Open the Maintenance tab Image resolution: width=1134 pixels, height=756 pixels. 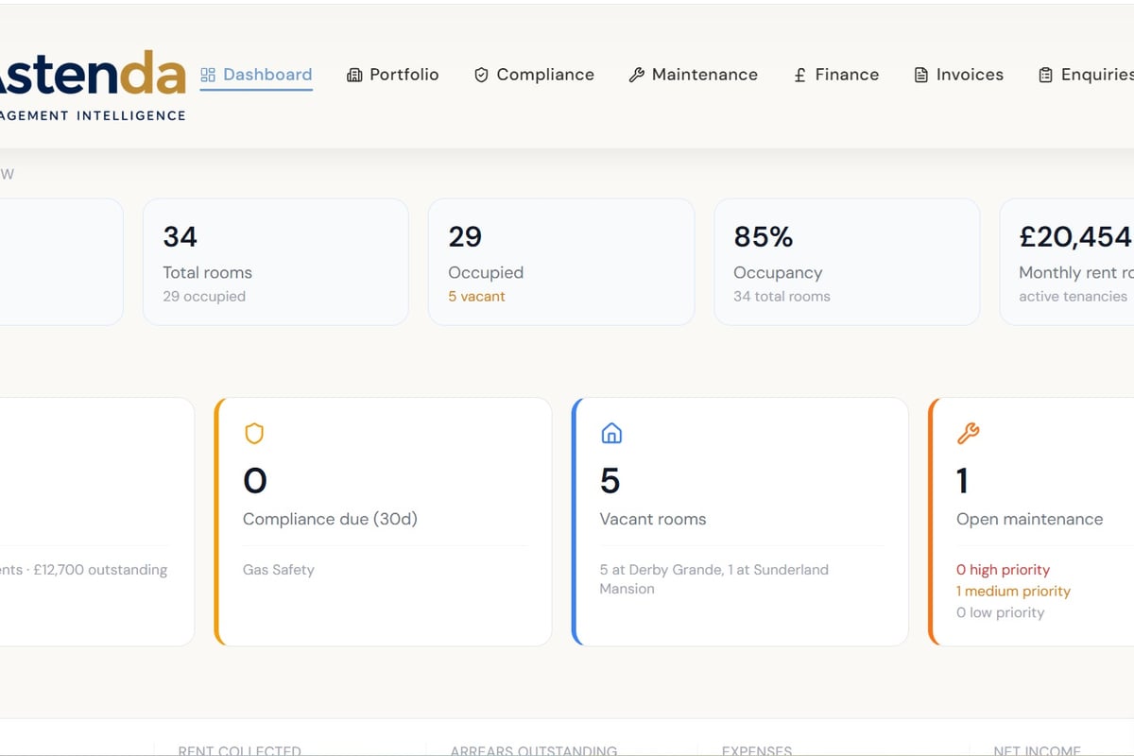click(693, 75)
